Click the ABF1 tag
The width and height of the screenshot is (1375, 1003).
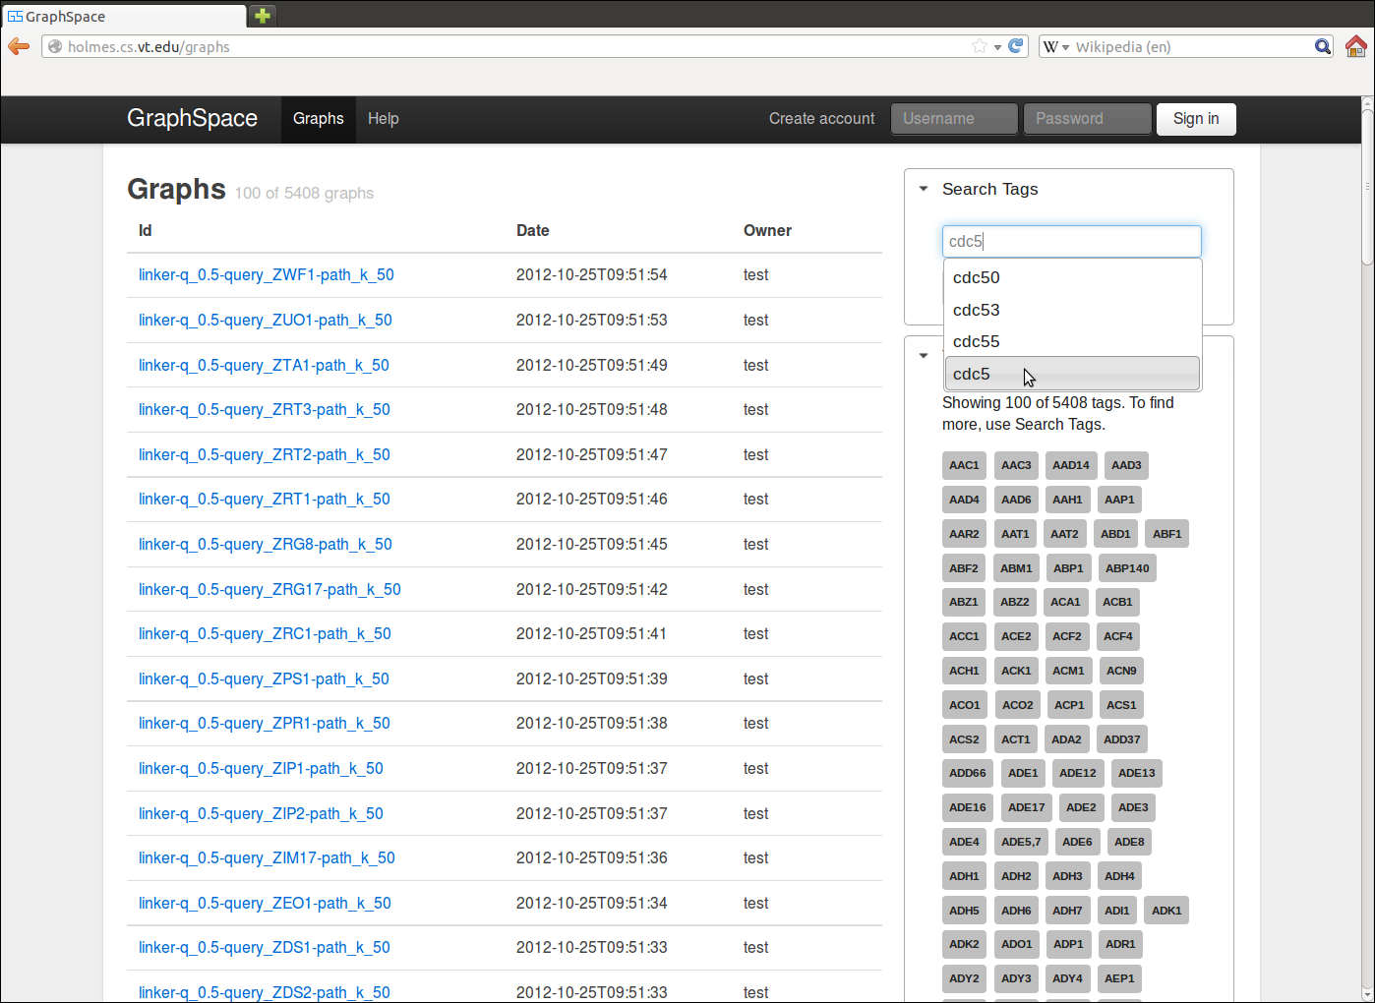pos(1167,534)
